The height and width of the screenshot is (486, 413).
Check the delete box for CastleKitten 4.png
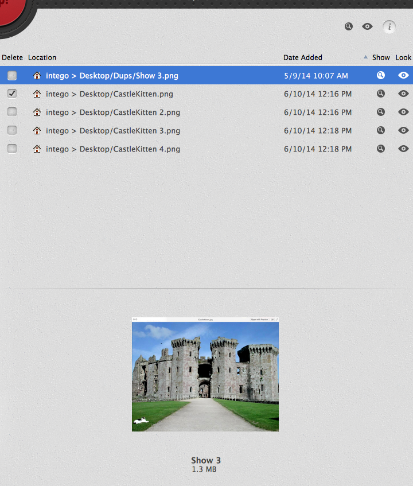[x=12, y=149]
